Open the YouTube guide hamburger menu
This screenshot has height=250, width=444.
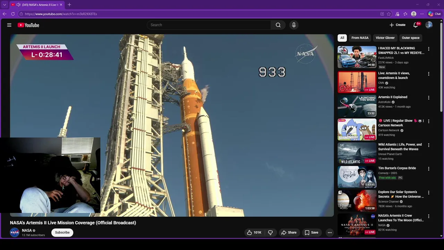(9, 25)
